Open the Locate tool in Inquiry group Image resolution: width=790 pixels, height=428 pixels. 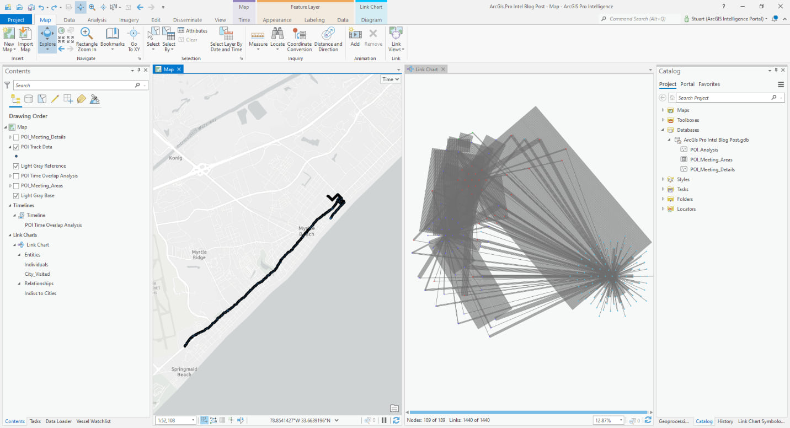tap(277, 39)
